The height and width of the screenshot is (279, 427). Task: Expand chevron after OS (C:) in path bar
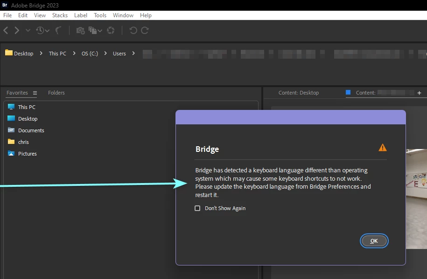coord(105,53)
